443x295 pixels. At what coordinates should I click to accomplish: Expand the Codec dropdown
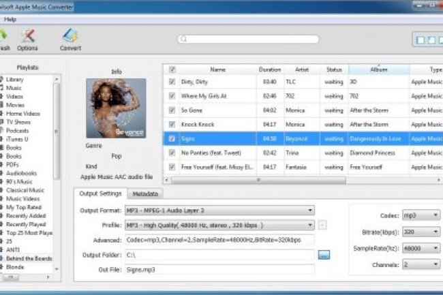pyautogui.click(x=421, y=215)
